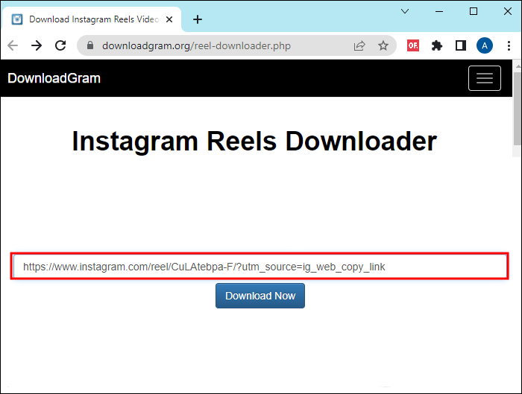Focus the Instagram reel URL input field
This screenshot has width=522, height=394.
pyautogui.click(x=260, y=267)
